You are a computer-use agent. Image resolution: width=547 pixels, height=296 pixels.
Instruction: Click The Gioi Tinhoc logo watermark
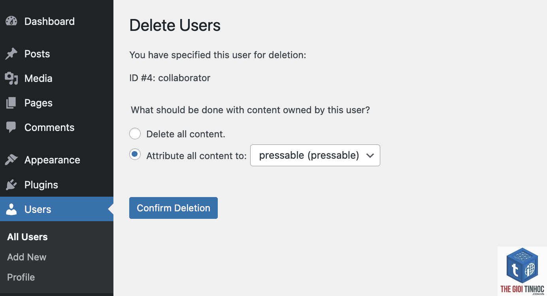522,271
